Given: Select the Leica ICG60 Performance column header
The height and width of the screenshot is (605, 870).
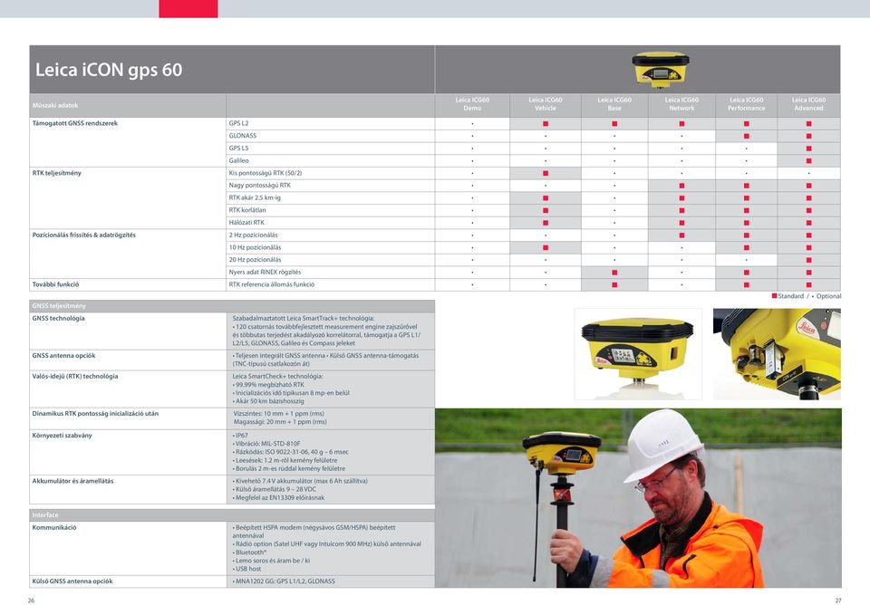Looking at the screenshot, I should [x=746, y=104].
